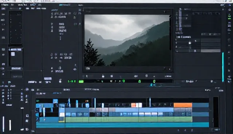Select the green audio clip on the timeline
This screenshot has width=233, height=134.
click(129, 119)
